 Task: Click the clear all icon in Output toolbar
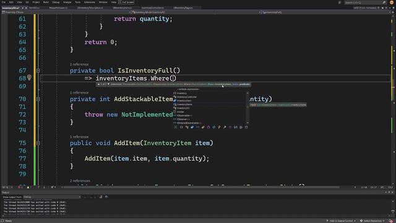point(101,197)
